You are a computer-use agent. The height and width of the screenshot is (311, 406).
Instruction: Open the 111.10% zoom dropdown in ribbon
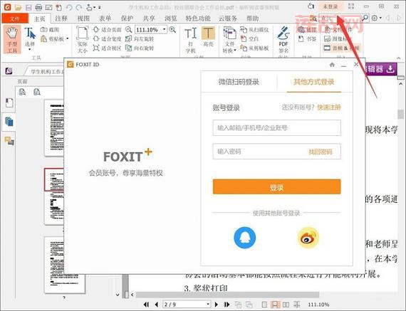point(164,30)
